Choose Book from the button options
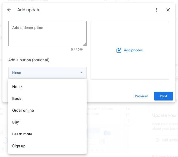Screen dimensions: 178x157 click(17, 98)
